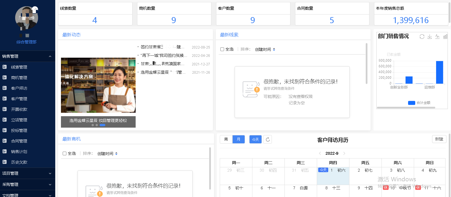
Task: Check 全选 in the 最新商机 panel
Action: click(64, 154)
